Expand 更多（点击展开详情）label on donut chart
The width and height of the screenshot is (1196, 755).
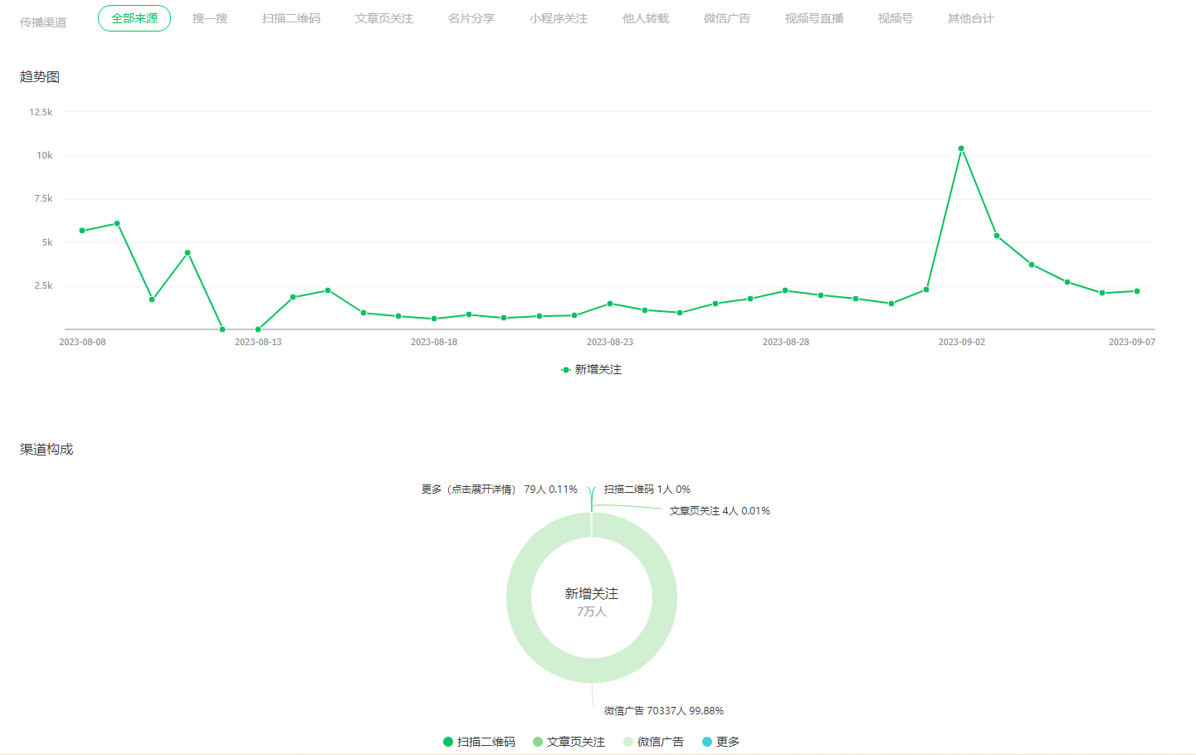pos(499,490)
